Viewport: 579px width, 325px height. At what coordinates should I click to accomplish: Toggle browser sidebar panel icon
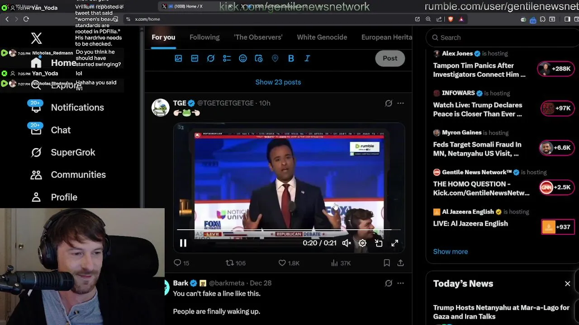567,19
